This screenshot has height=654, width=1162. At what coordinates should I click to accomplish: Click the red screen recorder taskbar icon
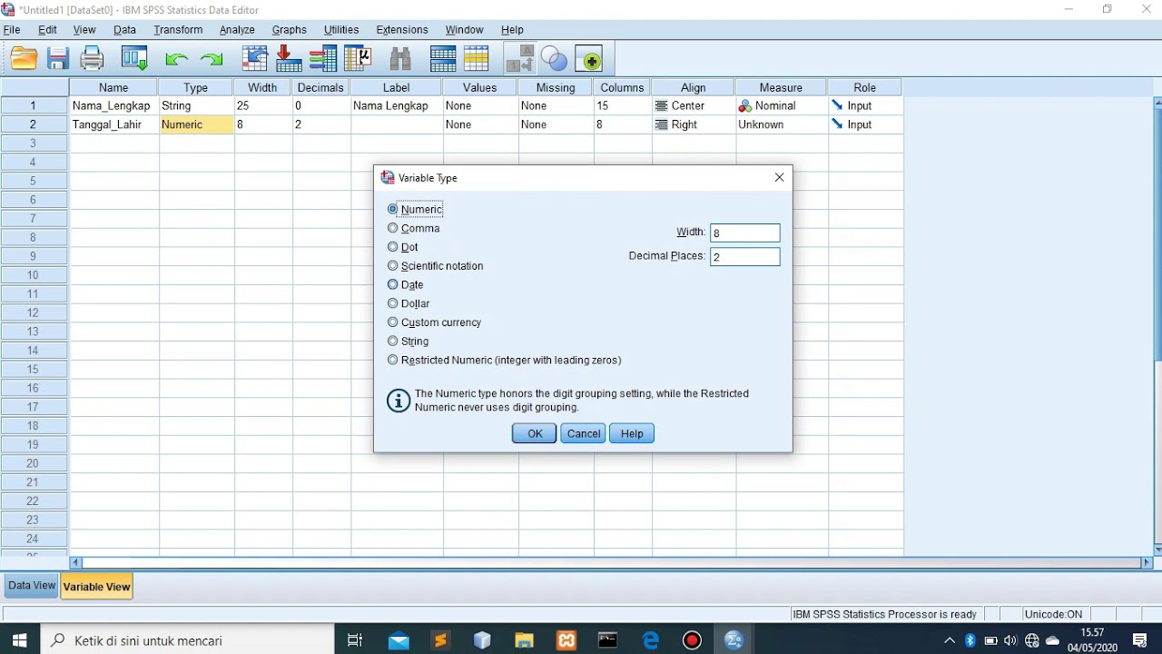pyautogui.click(x=693, y=640)
